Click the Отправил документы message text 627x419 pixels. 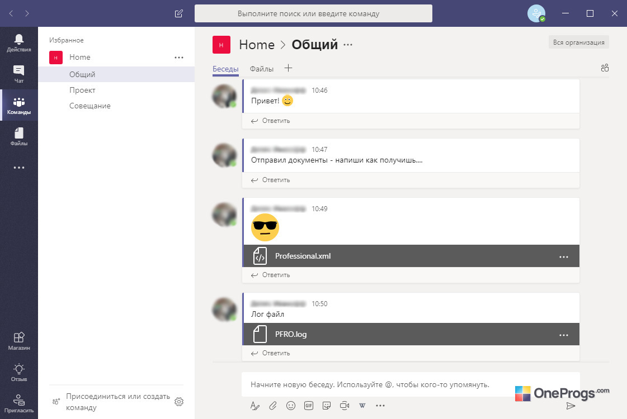(337, 160)
